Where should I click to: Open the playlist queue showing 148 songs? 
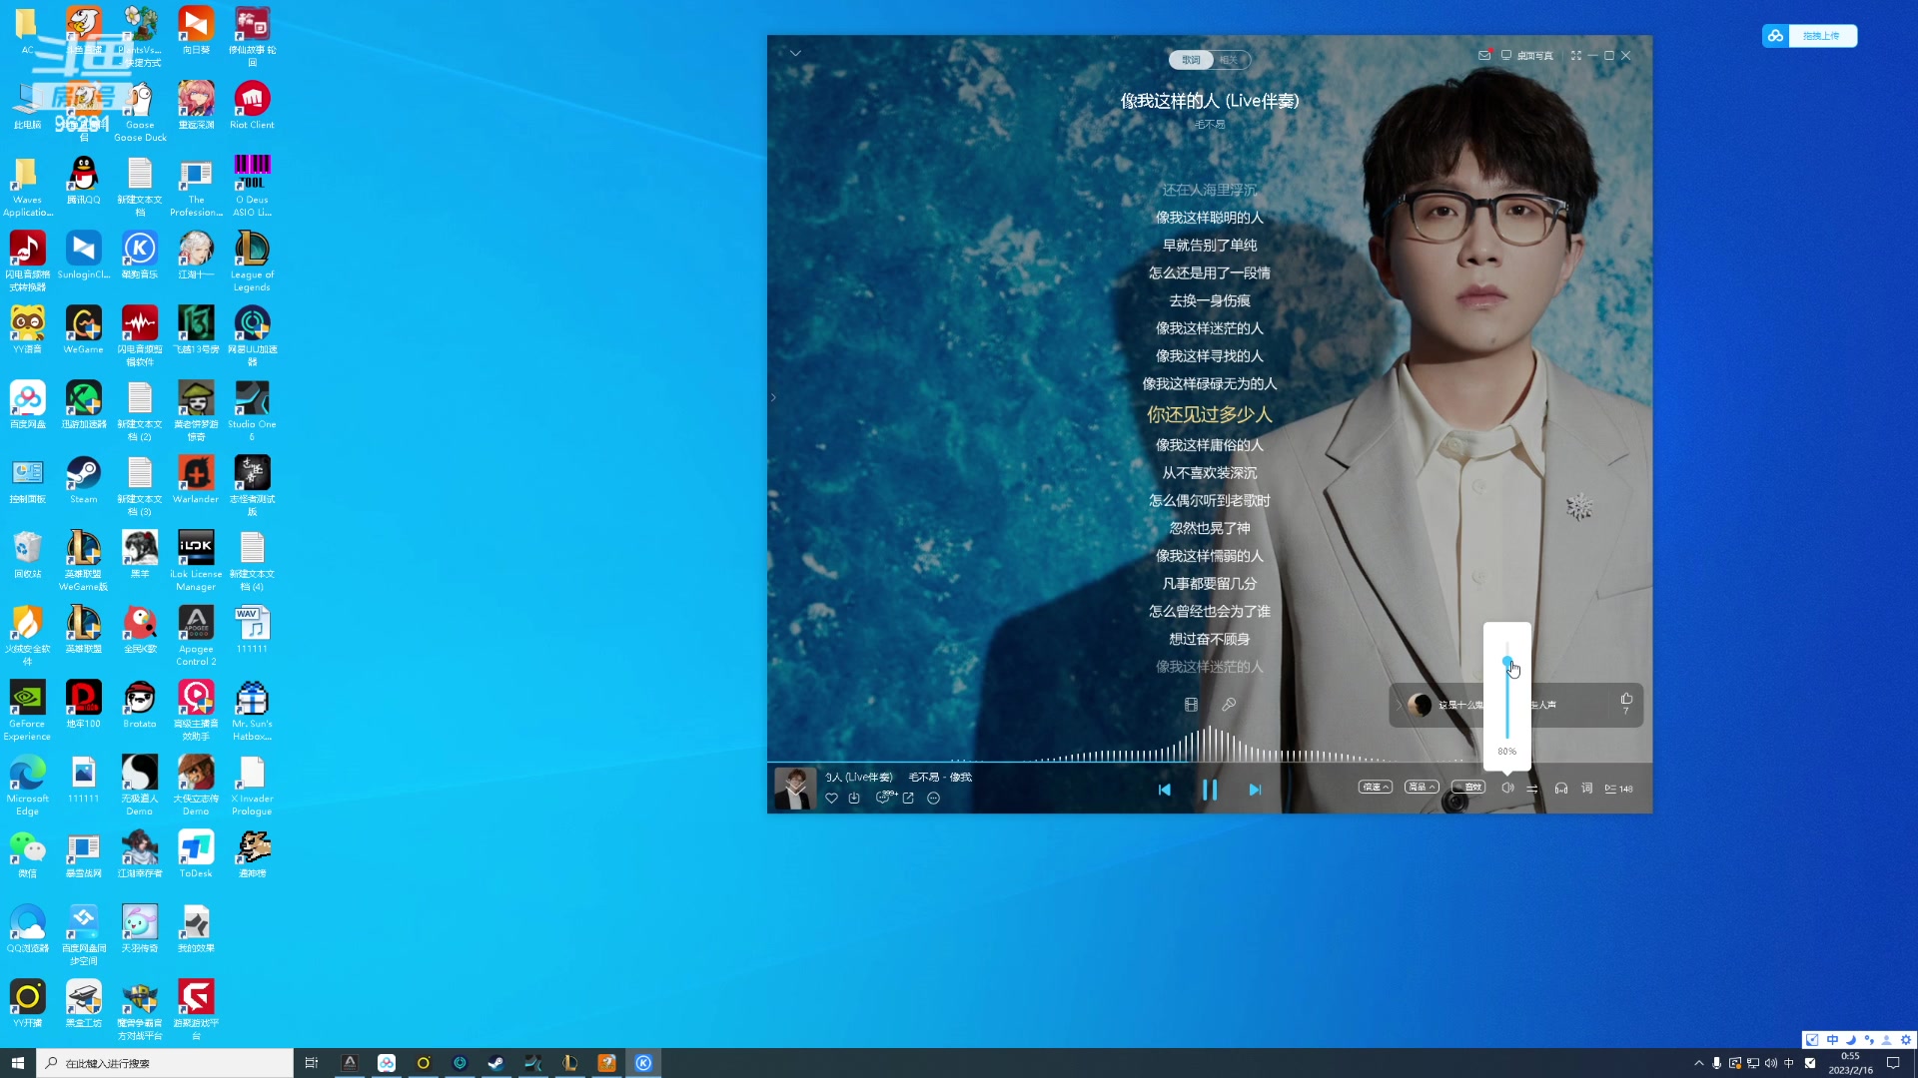pyautogui.click(x=1618, y=789)
